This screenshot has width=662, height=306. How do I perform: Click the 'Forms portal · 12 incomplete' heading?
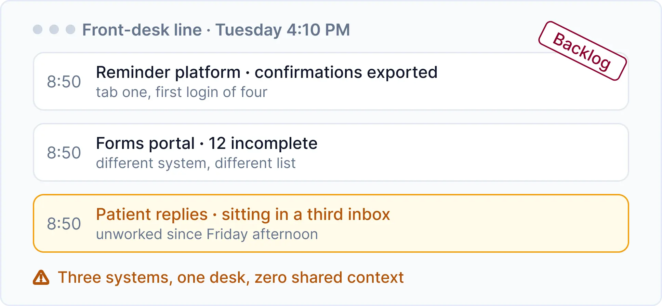207,143
